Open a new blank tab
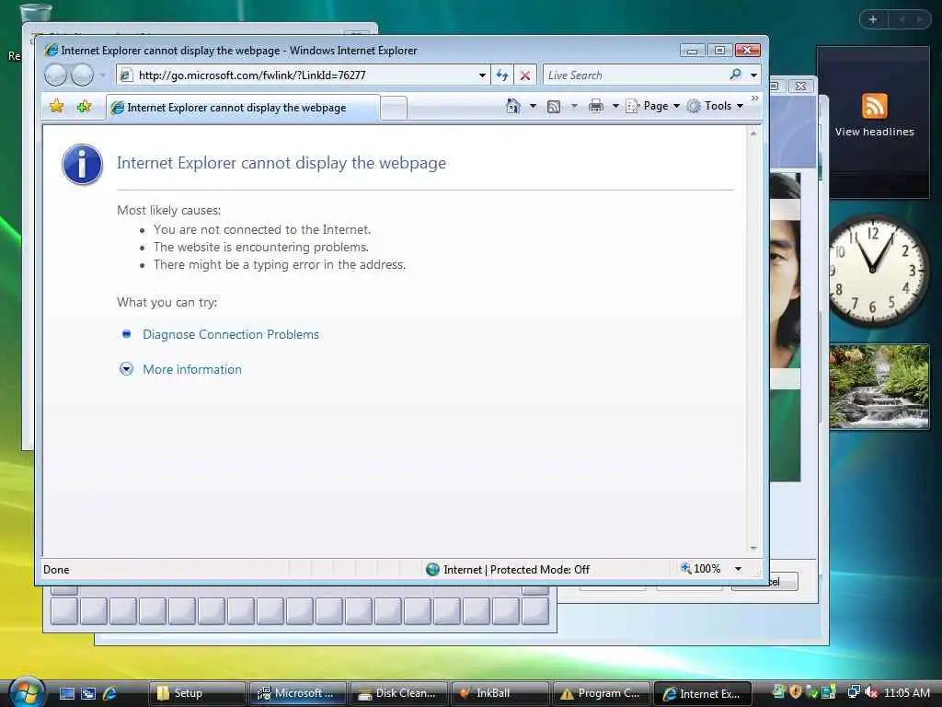 [x=394, y=109]
